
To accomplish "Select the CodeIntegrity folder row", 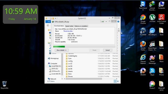I will tap(92, 56).
